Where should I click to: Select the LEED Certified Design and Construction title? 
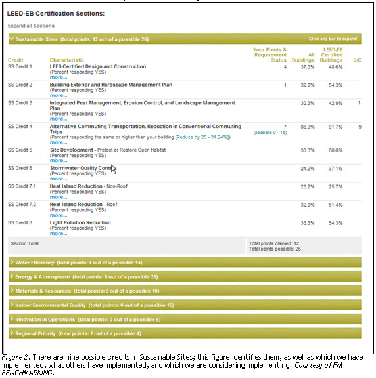click(x=98, y=66)
